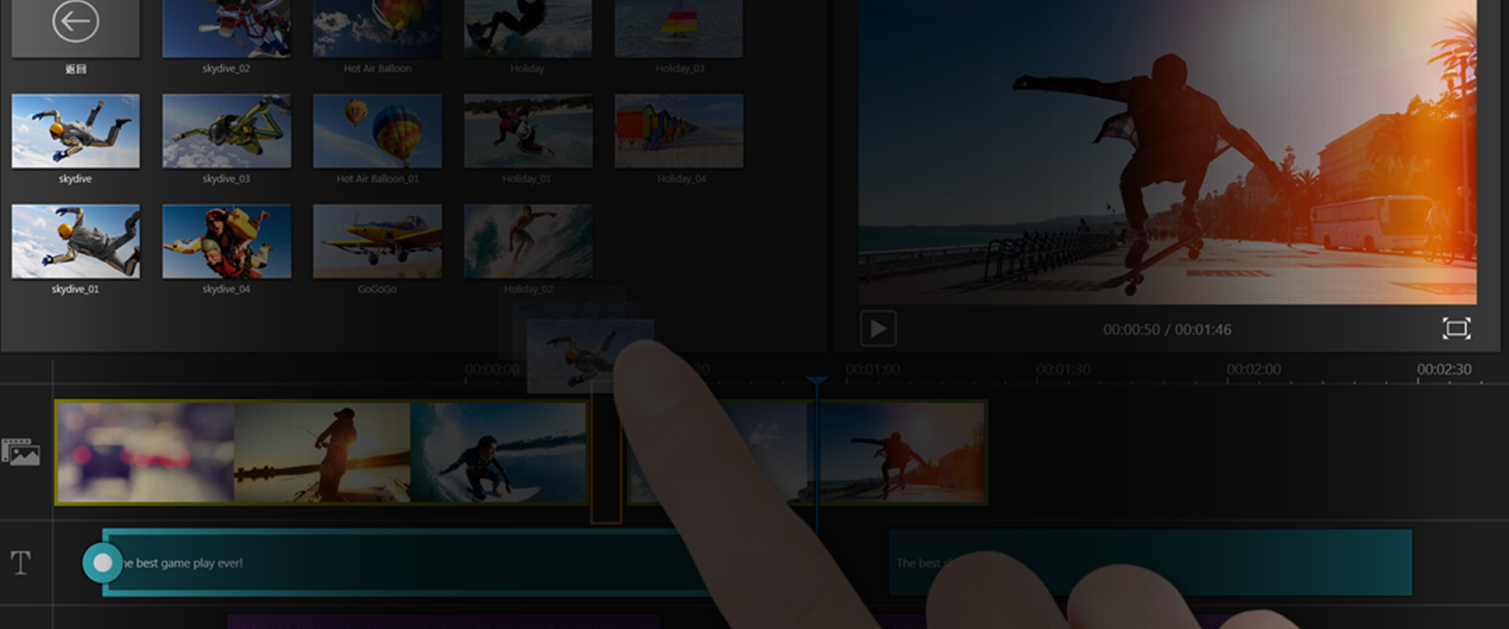Click the title clip's round trim handle
Screen dimensions: 1509x629
point(102,563)
